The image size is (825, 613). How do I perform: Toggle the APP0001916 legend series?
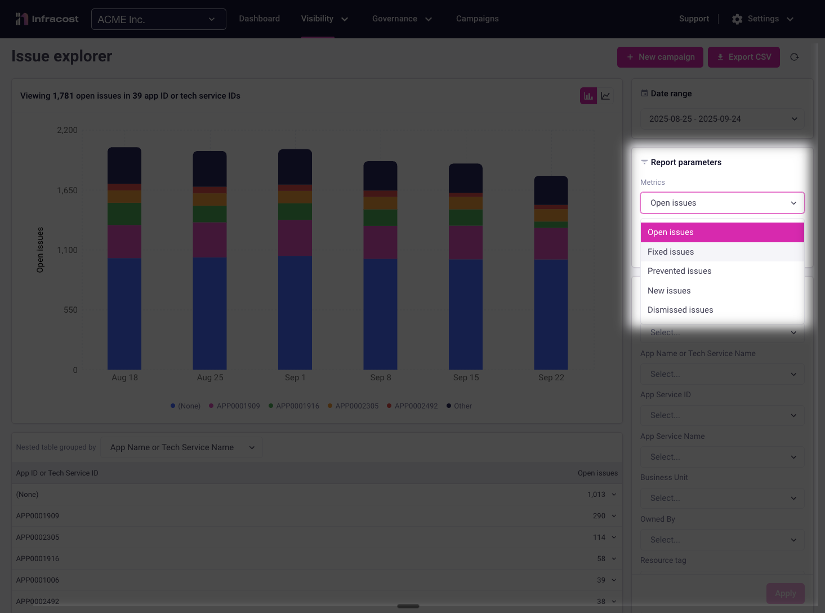coord(293,406)
